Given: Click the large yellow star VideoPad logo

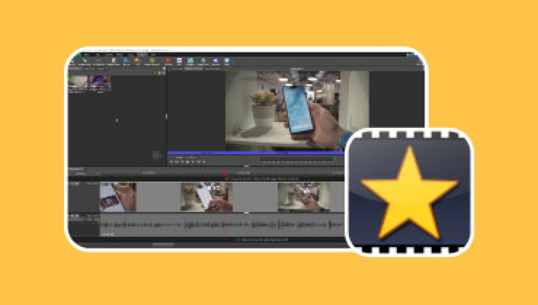Looking at the screenshot, I should (x=409, y=192).
